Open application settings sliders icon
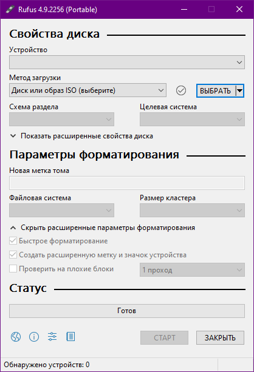 [x=52, y=337]
